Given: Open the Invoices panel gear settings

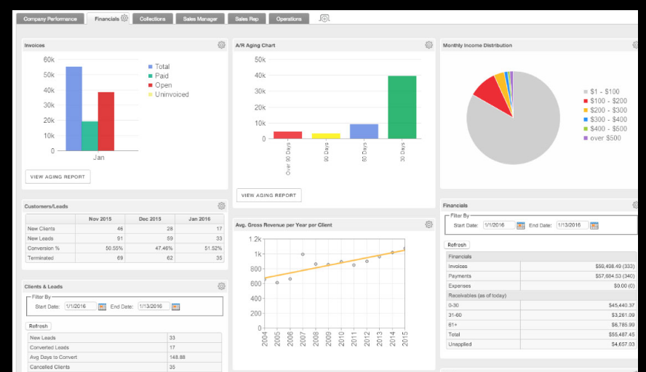Looking at the screenshot, I should coord(221,45).
